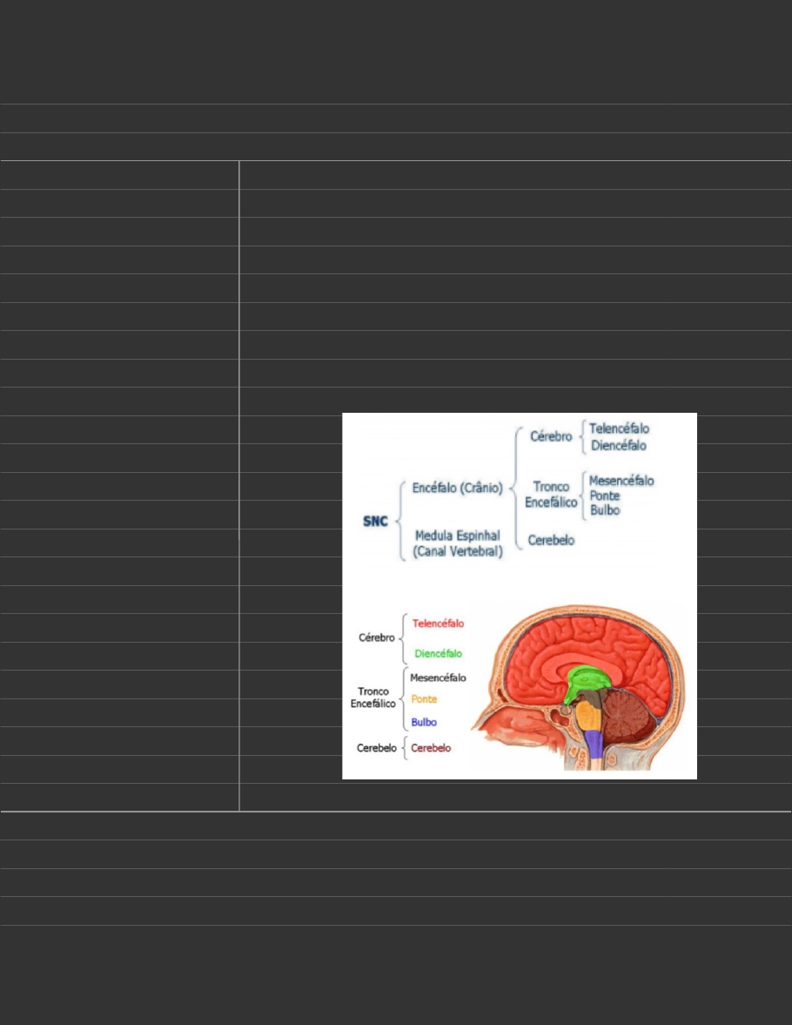Image resolution: width=792 pixels, height=1025 pixels.
Task: Click the green Diencéfalo legend label
Action: (x=438, y=653)
